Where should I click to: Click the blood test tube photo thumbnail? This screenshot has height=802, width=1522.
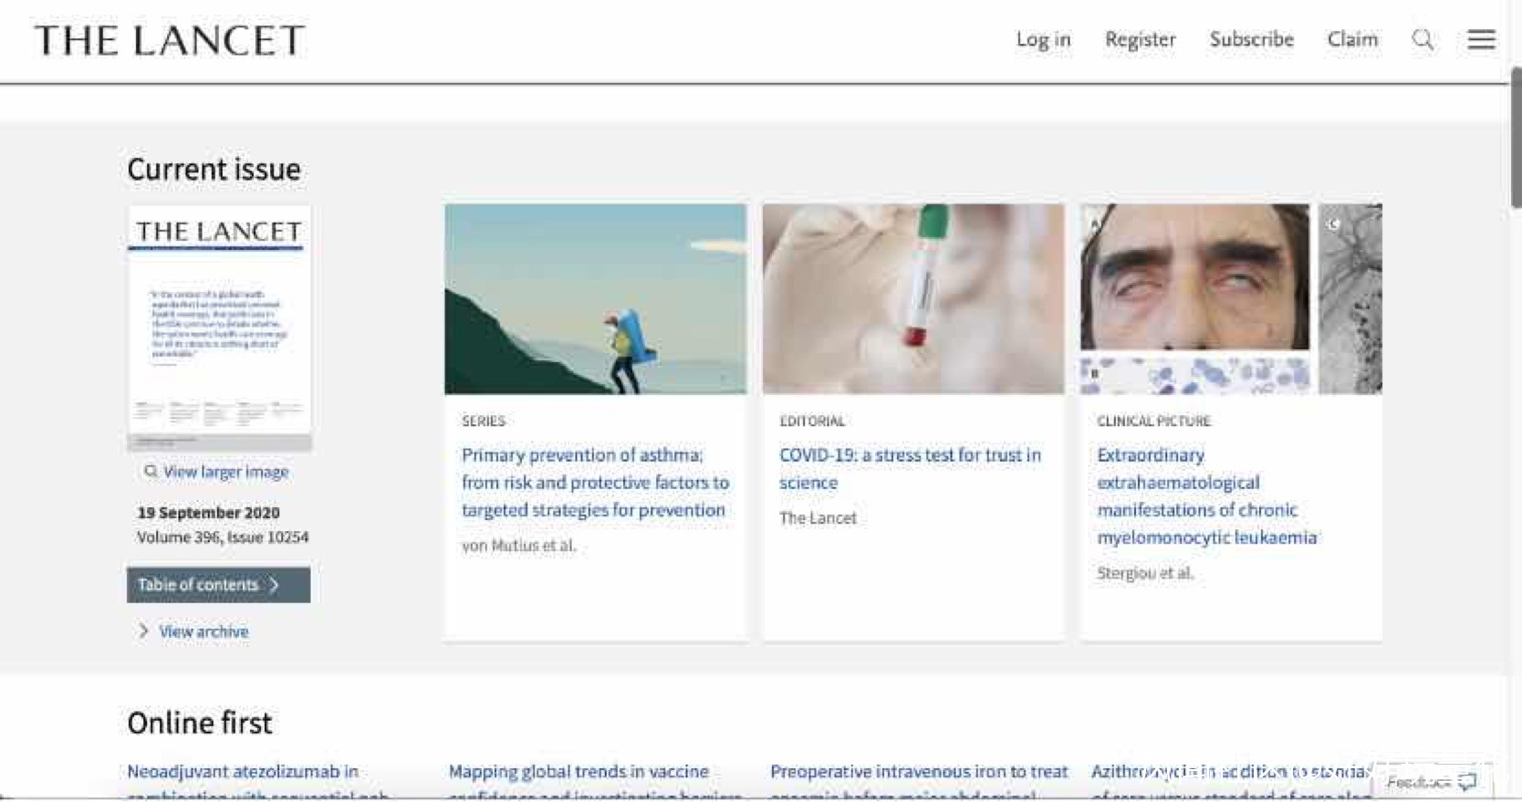[913, 299]
